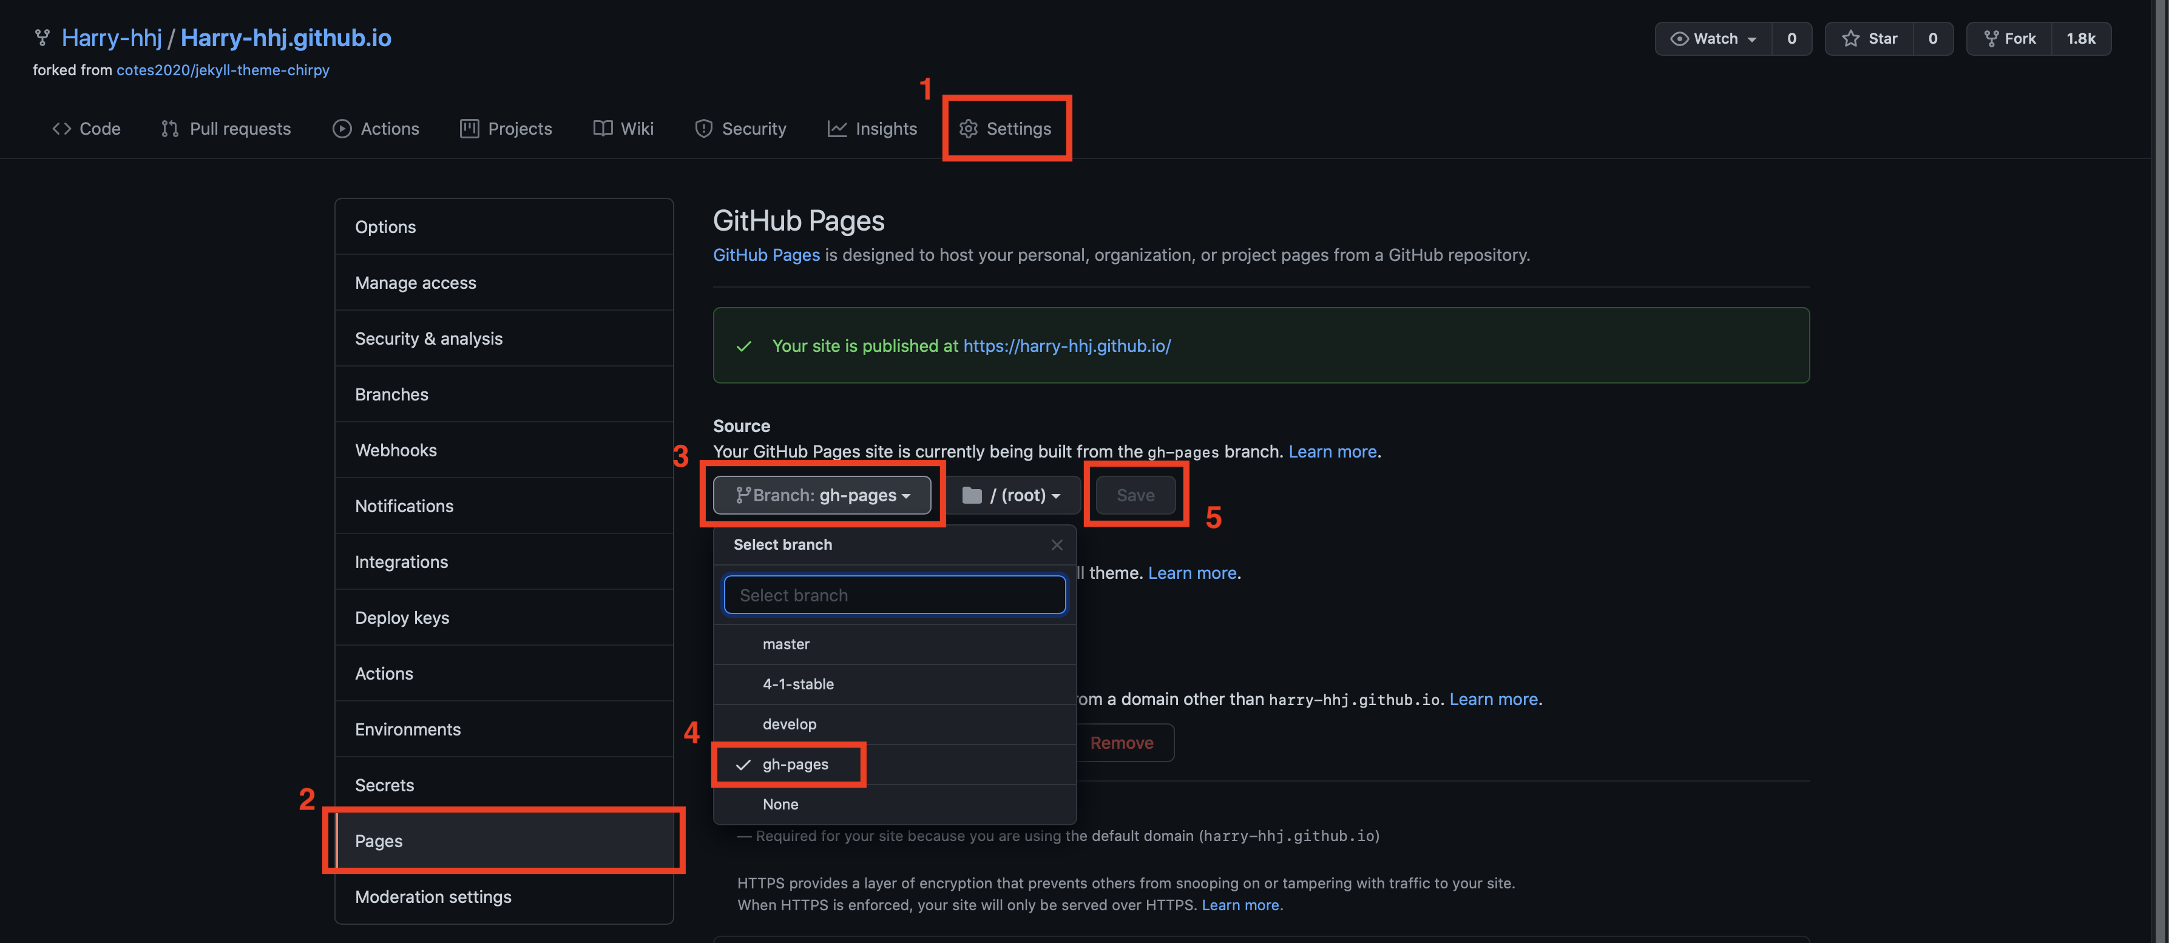This screenshot has height=943, width=2169.
Task: Select the master branch entry
Action: tap(785, 644)
